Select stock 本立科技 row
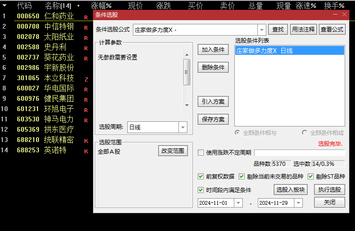Screen dimensions: 355x231 (x=46, y=78)
